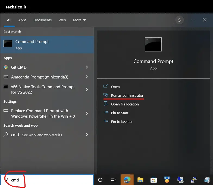The image size is (213, 188).
Task: Click the Open action icon
Action: (x=105, y=86)
